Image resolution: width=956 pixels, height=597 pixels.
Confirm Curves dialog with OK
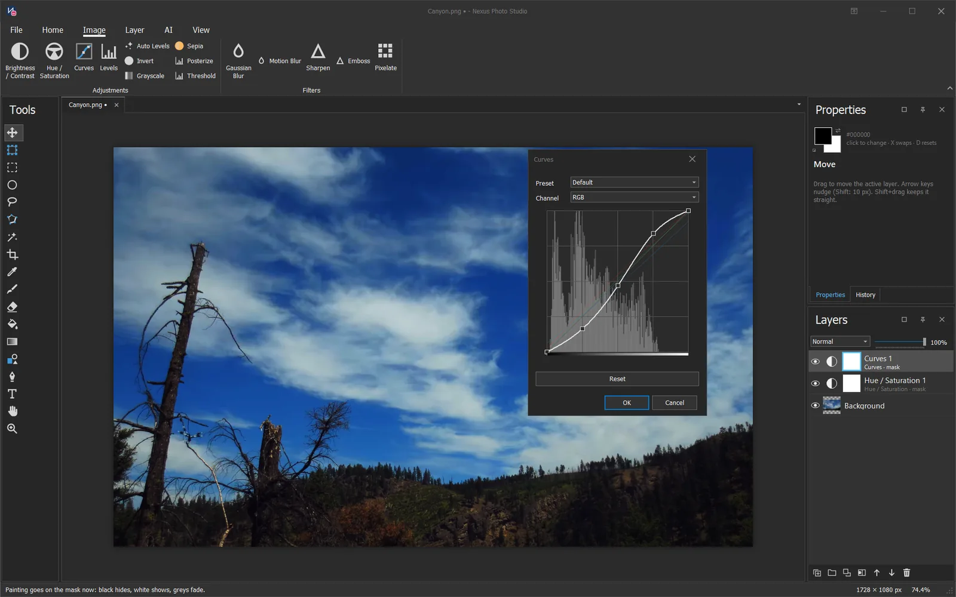click(x=627, y=403)
